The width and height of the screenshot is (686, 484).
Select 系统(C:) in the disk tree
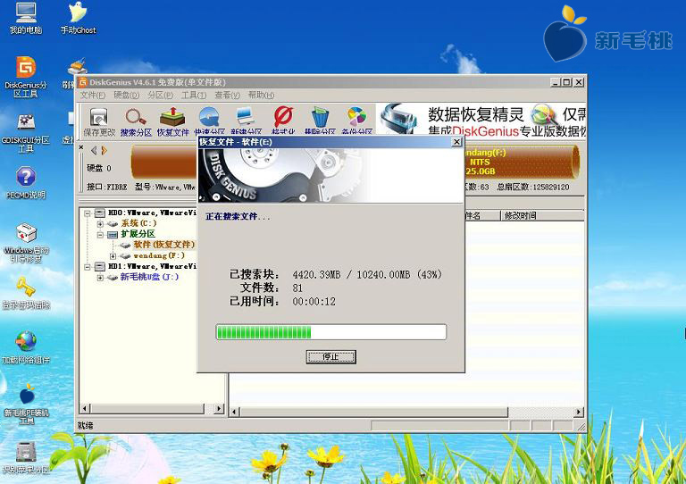138,223
